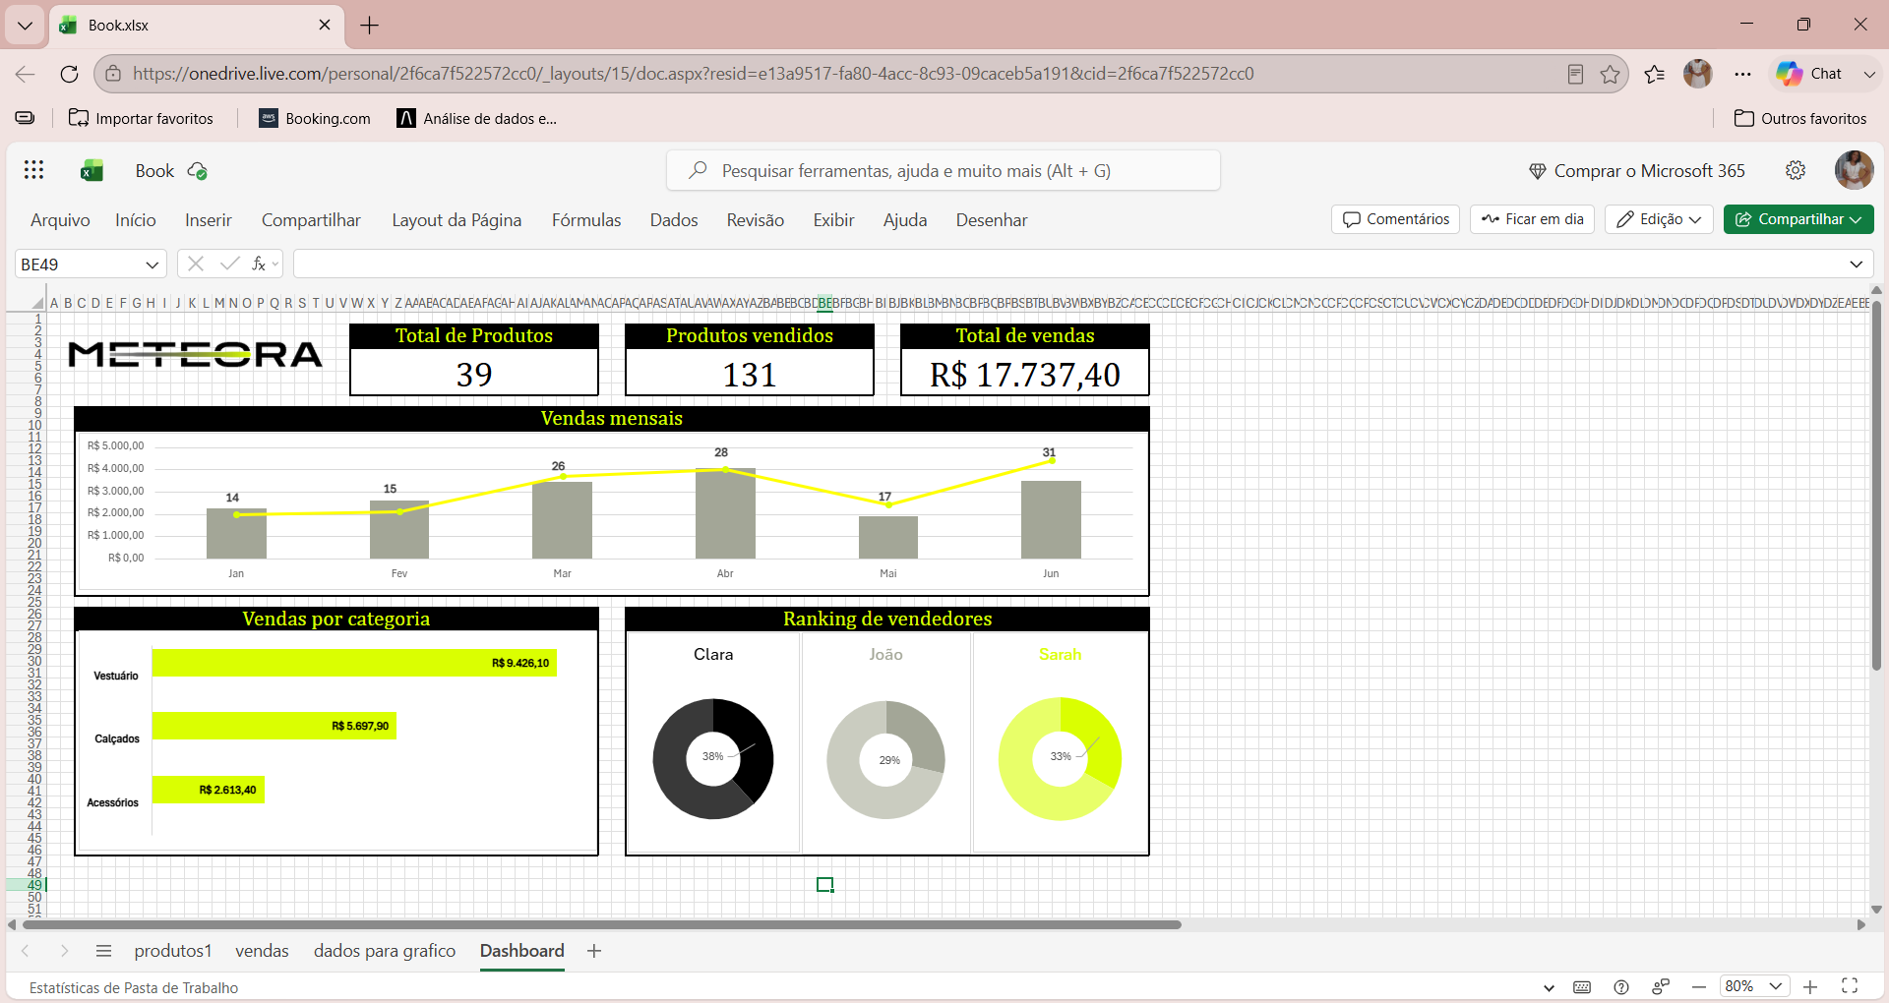
Task: Click the zoom out minus icon
Action: [1699, 986]
